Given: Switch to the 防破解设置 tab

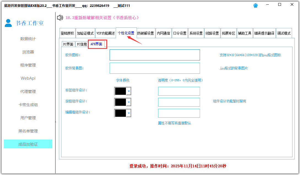Looking at the screenshot, I should pyautogui.click(x=146, y=33).
